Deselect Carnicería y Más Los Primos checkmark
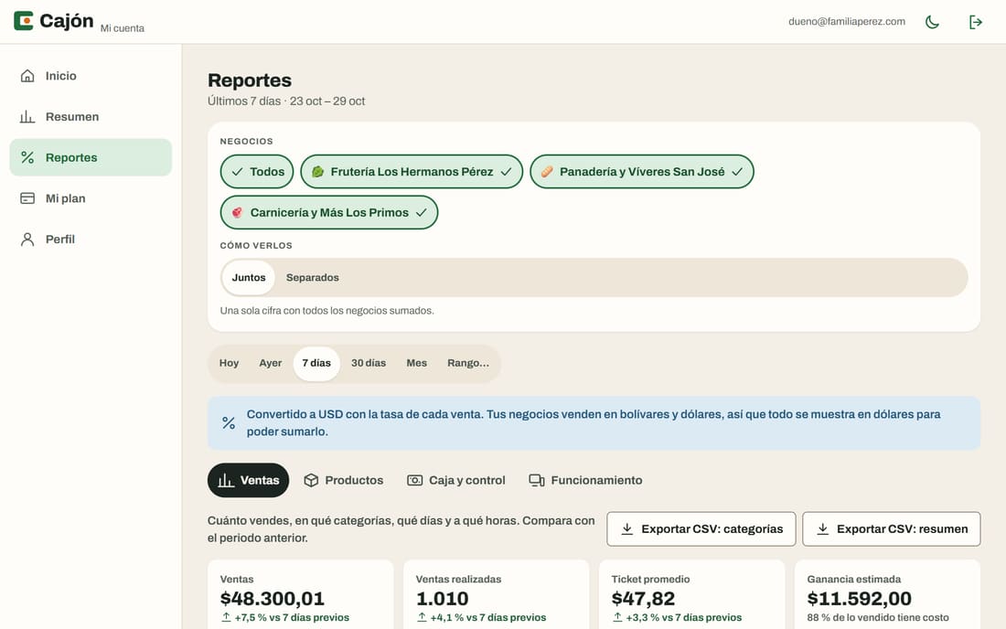The width and height of the screenshot is (1006, 629). coord(421,212)
